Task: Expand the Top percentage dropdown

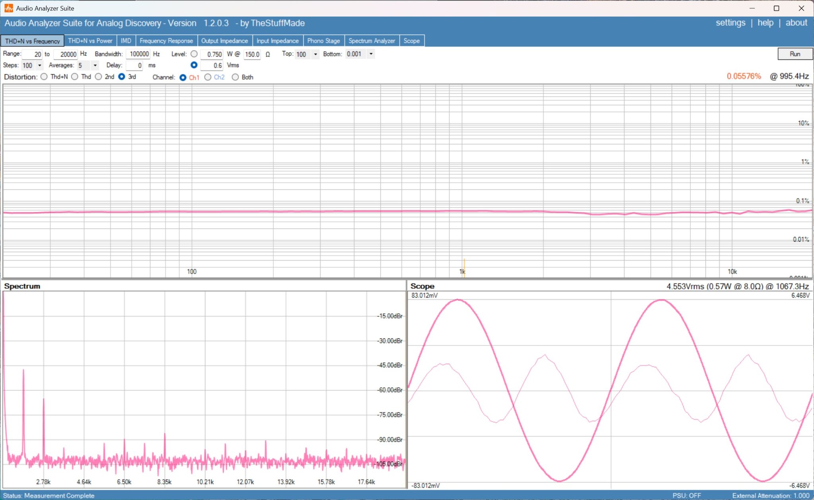Action: point(316,54)
